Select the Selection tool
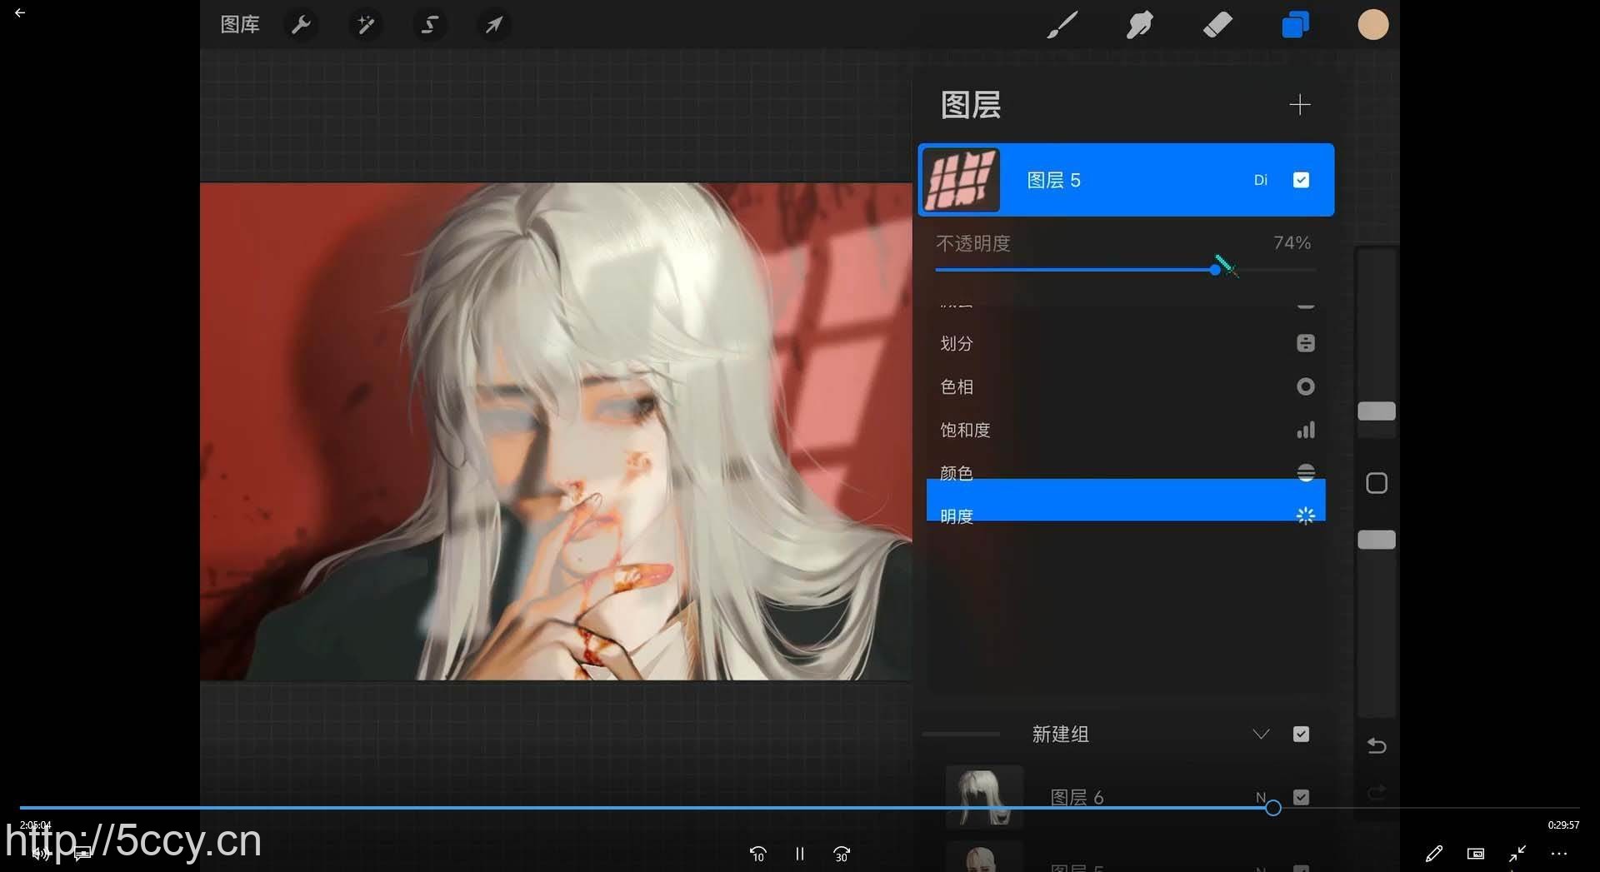1600x872 pixels. (x=429, y=24)
